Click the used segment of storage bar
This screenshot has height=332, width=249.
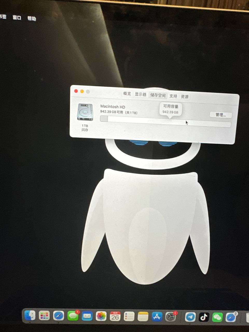104,119
